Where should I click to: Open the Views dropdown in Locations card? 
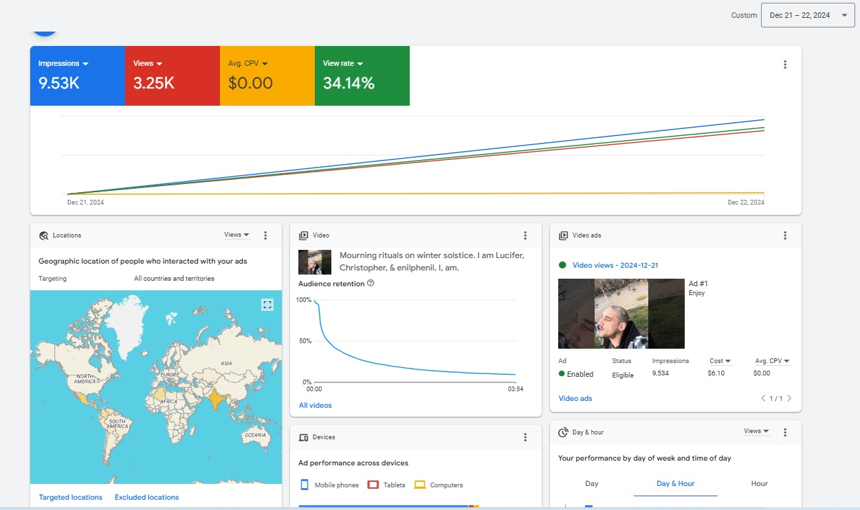point(236,235)
